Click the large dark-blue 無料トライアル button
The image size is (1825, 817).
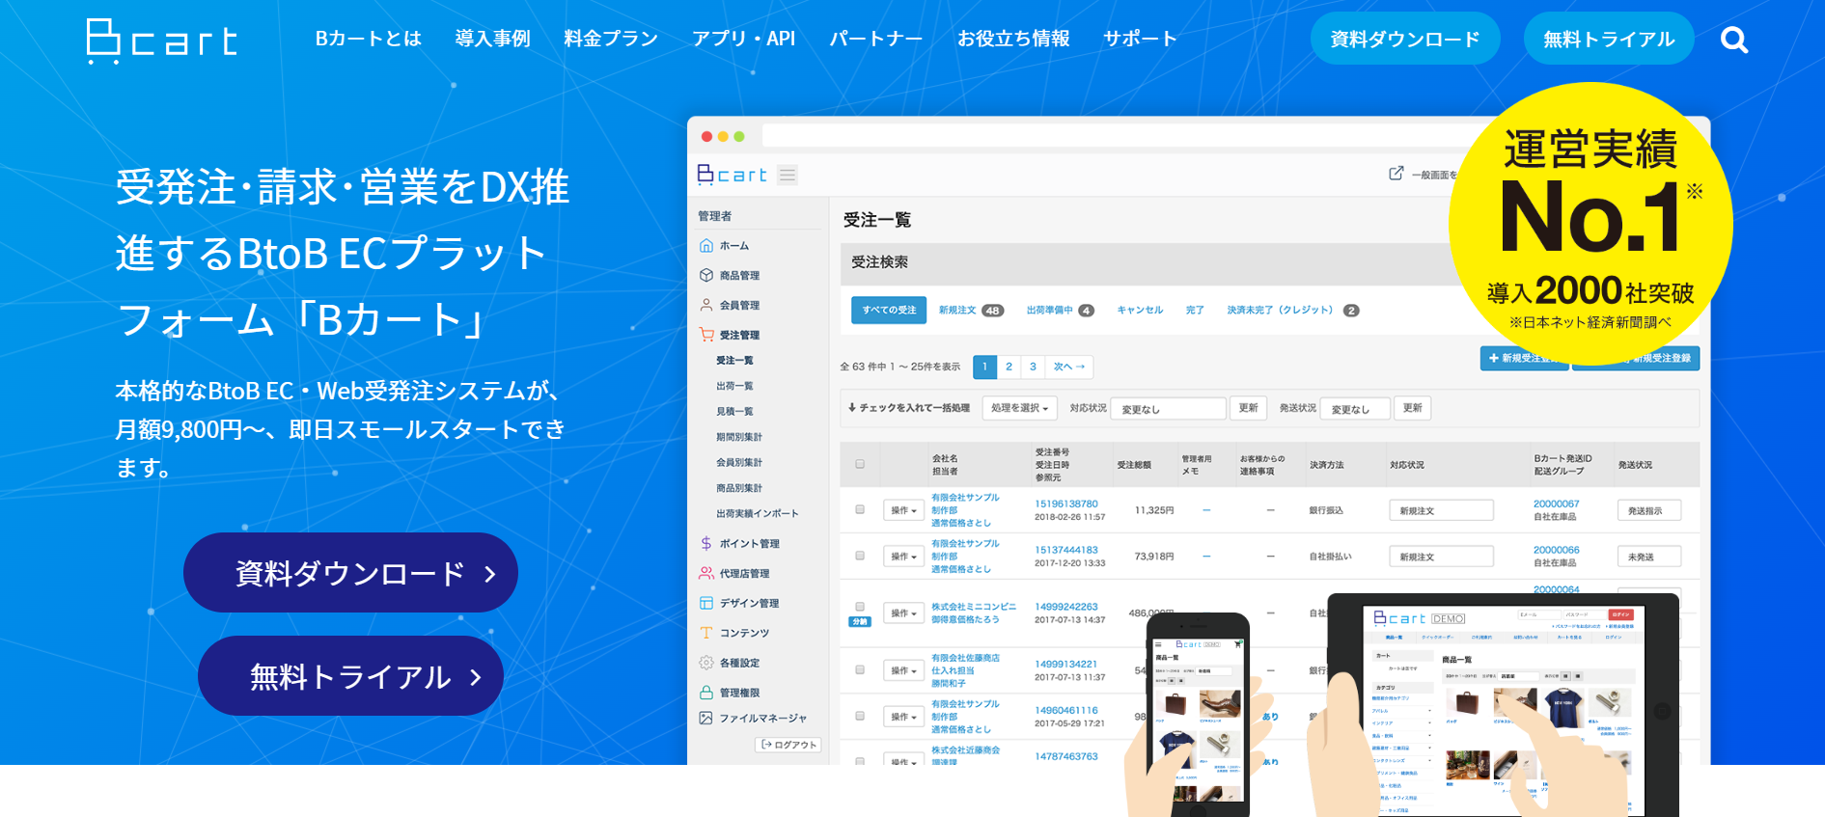coord(350,676)
